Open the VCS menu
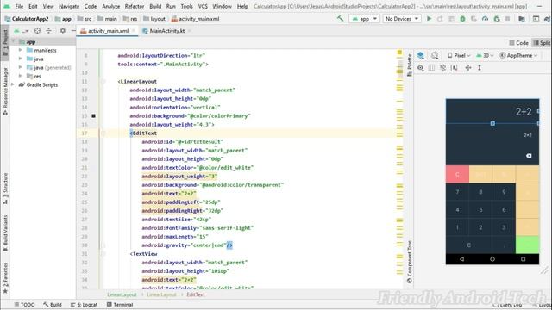The width and height of the screenshot is (552, 310). [x=203, y=6]
